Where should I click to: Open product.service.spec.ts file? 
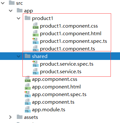pyautogui.click(x=66, y=64)
